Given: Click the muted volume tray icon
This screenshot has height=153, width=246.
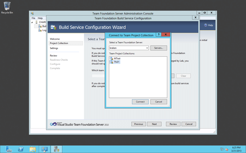Looking at the screenshot, I should tap(226, 149).
